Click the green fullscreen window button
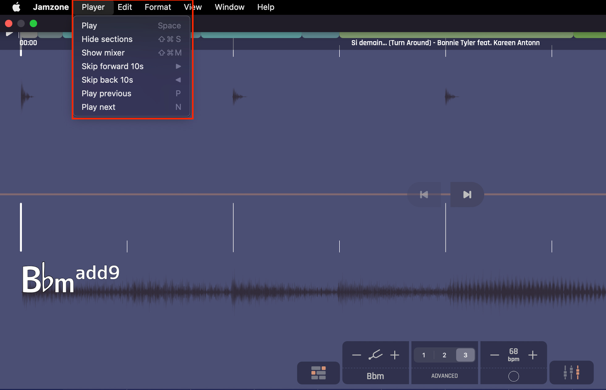The image size is (606, 390). pos(33,23)
